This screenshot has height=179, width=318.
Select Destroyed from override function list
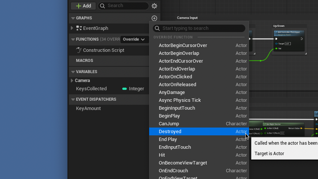[x=170, y=132]
